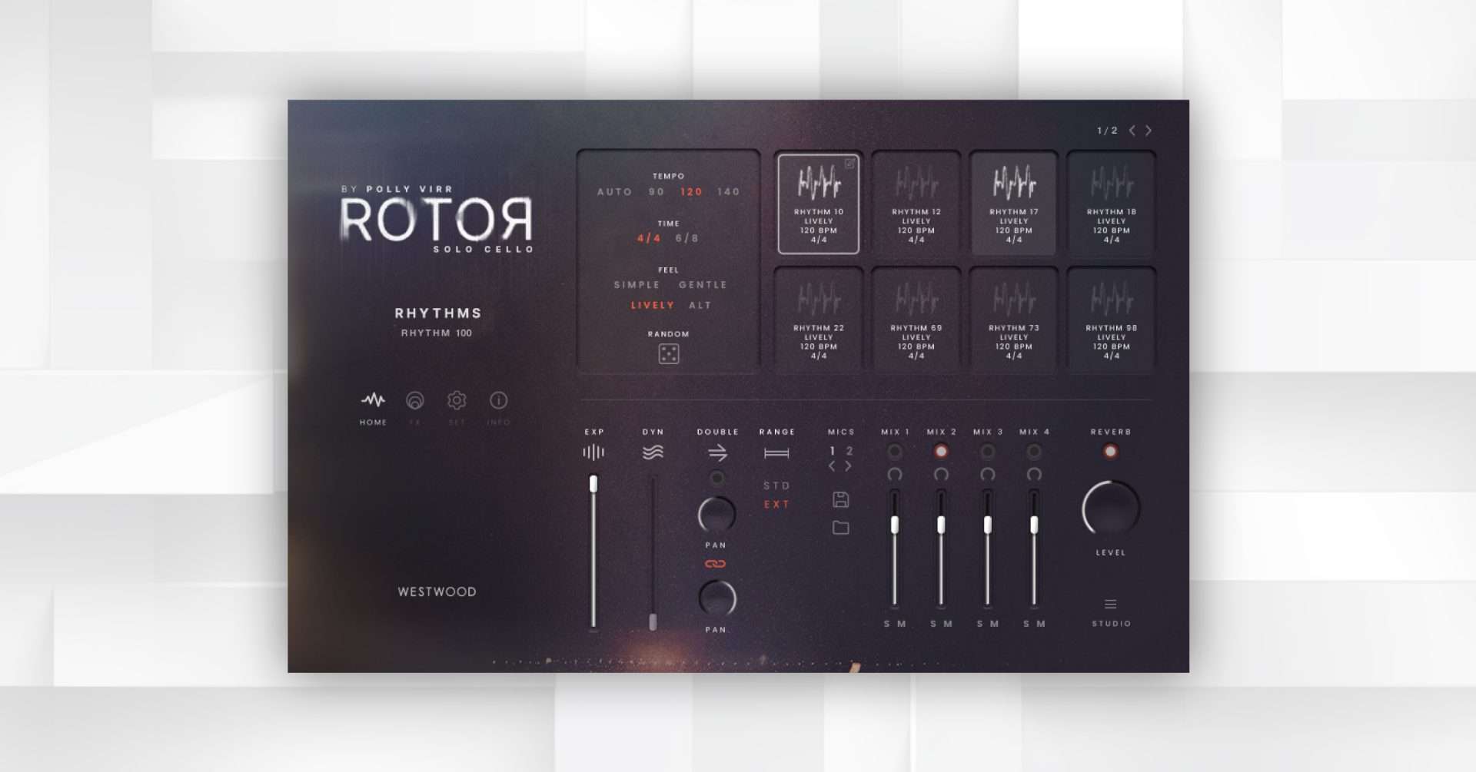The height and width of the screenshot is (772, 1476).
Task: Enable the Mix 1 power button
Action: [895, 451]
